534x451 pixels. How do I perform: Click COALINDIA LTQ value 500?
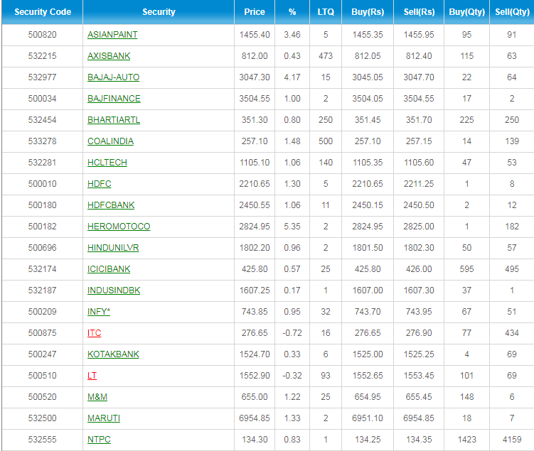click(326, 141)
